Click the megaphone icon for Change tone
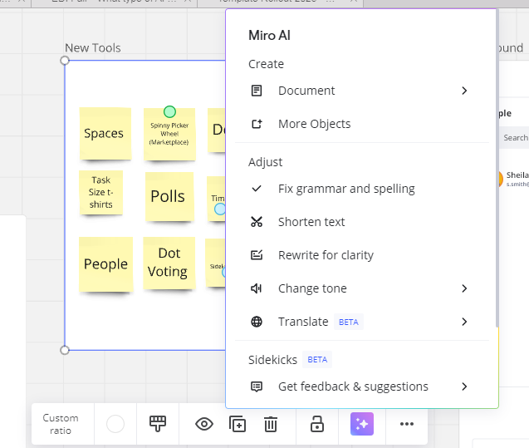Viewport: 529px width, 448px height. tap(257, 288)
